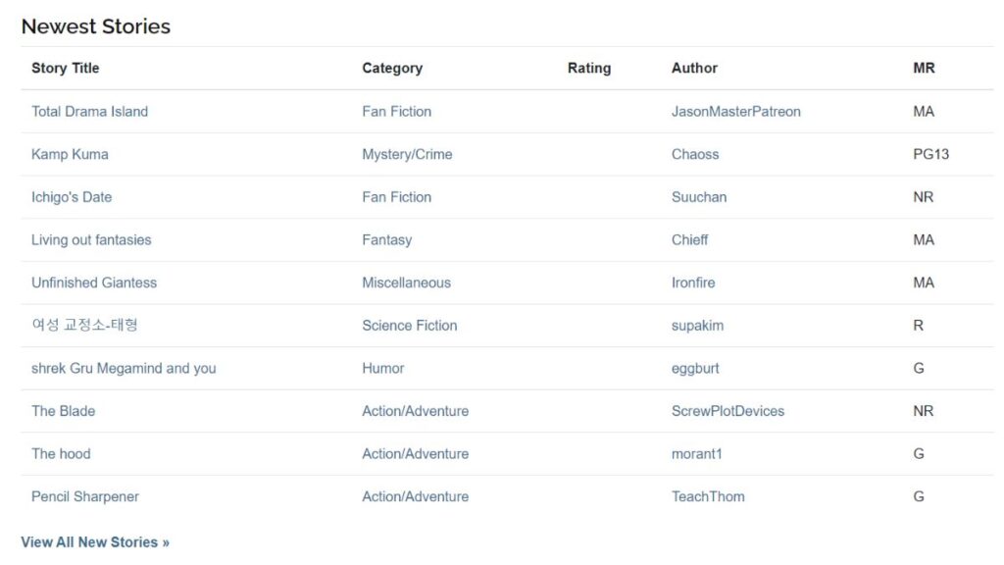Visit author Chaoss's profile
This screenshot has height=565, width=1004.
[x=694, y=154]
